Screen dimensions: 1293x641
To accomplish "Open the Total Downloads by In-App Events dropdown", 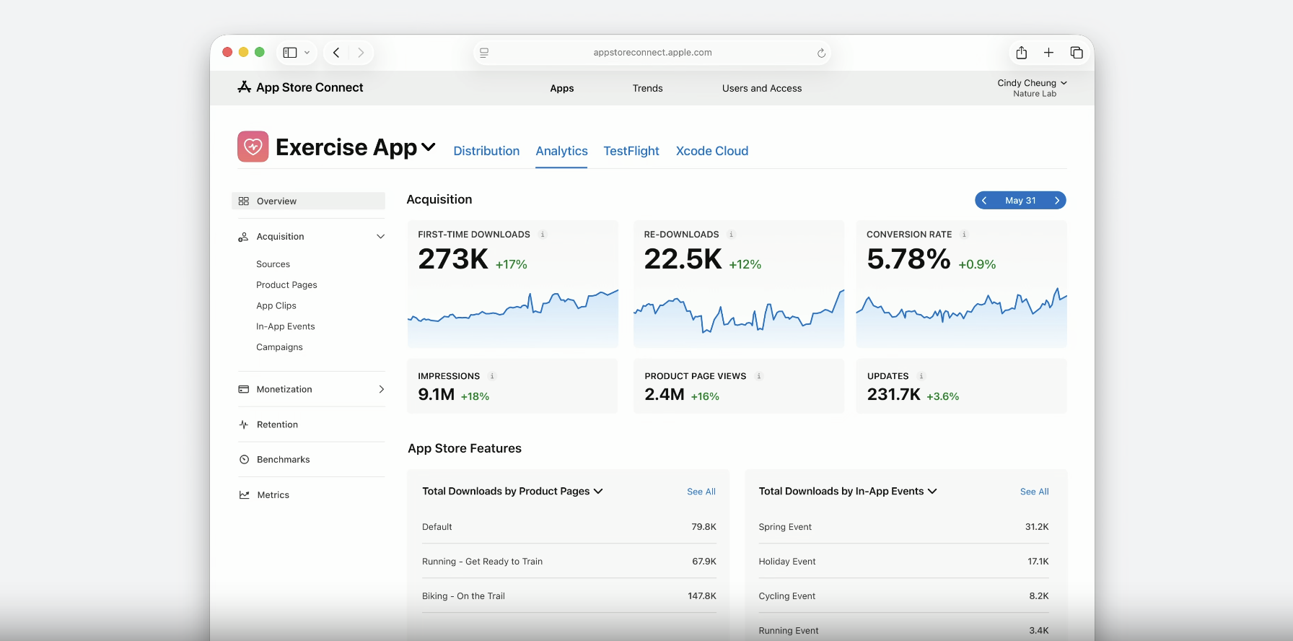I will pos(848,492).
